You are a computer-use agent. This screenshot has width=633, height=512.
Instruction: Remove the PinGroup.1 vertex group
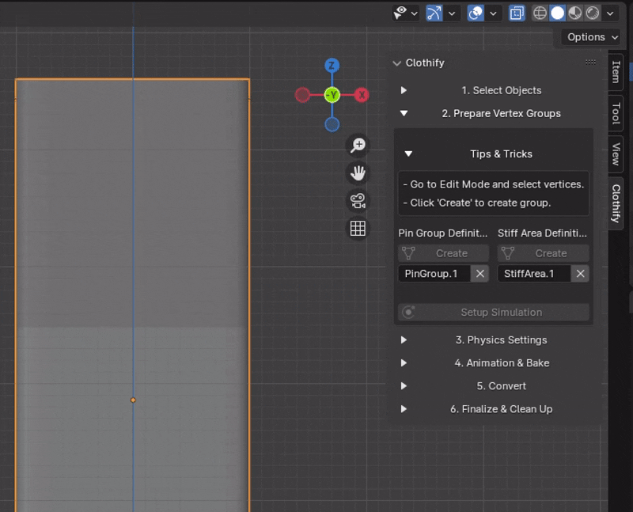(480, 274)
